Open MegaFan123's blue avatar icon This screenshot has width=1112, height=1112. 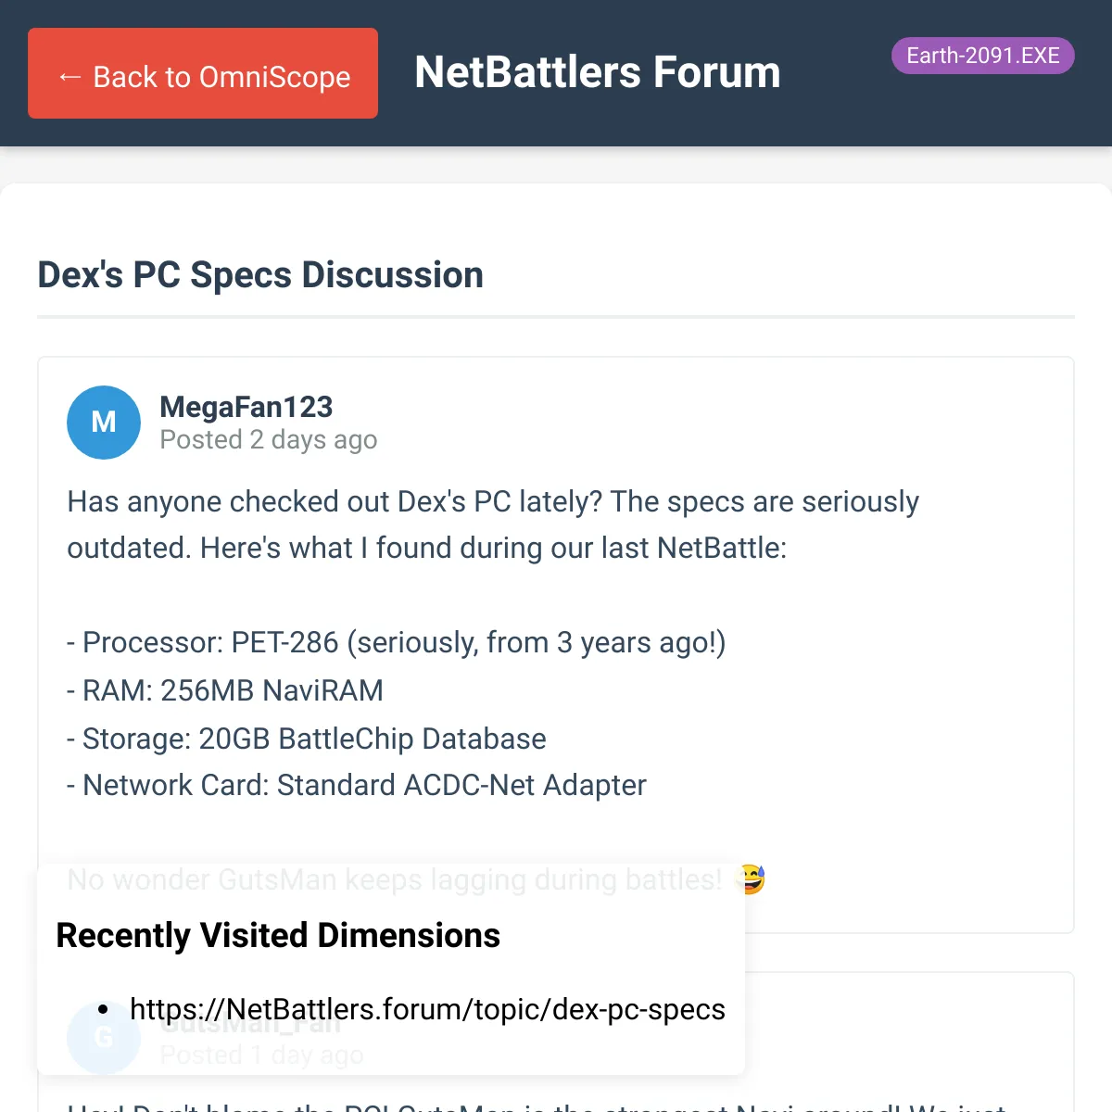[104, 423]
